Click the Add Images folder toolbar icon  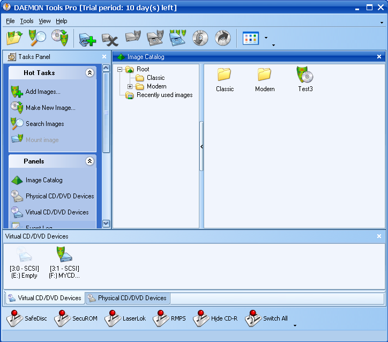point(14,38)
